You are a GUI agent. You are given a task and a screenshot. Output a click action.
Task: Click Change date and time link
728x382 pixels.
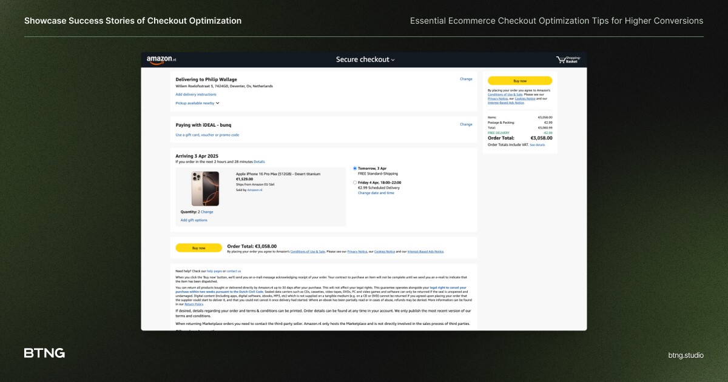click(376, 193)
